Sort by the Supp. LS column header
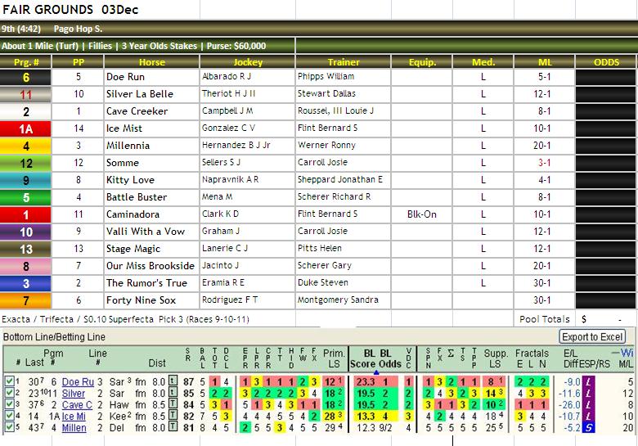The width and height of the screenshot is (638, 446). coord(496,358)
